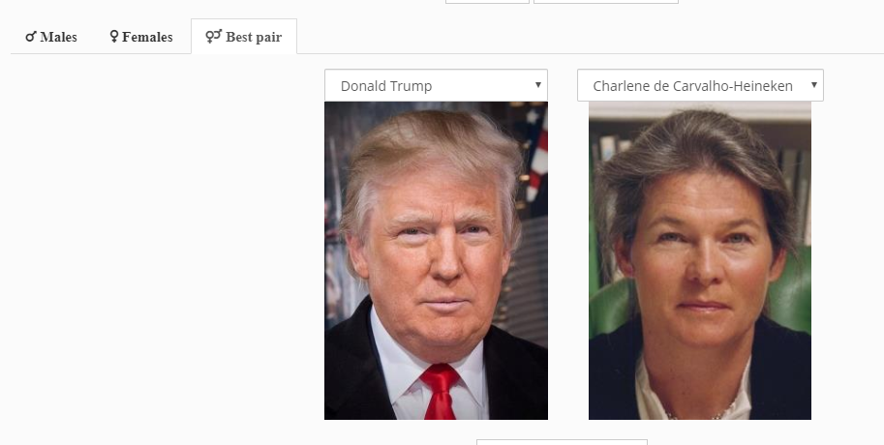Click the combined gender icon on Best pair
Screen dimensions: 884x445
(214, 37)
